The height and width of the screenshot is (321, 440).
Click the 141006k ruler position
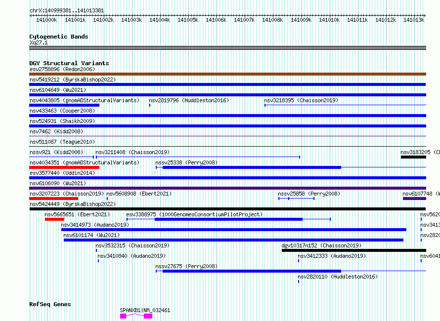(x=216, y=20)
